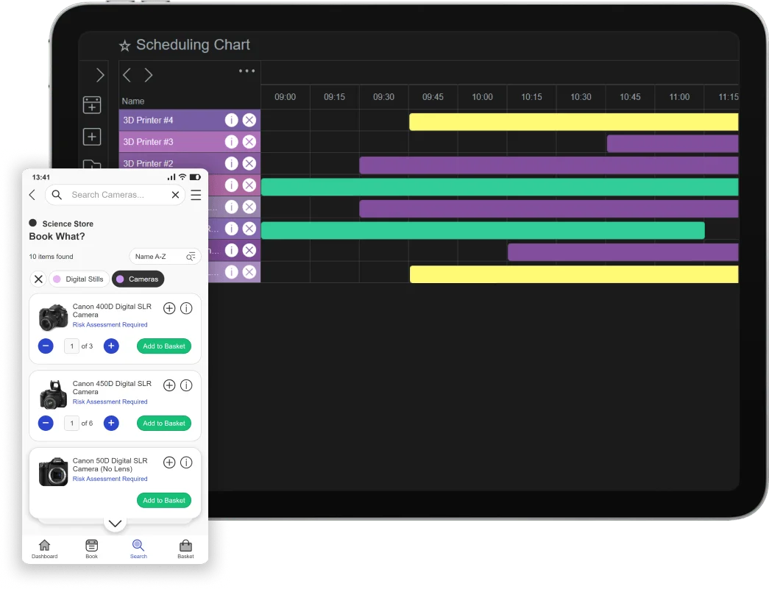Open the Book section in bottom navigation
This screenshot has height=589, width=769.
click(91, 547)
